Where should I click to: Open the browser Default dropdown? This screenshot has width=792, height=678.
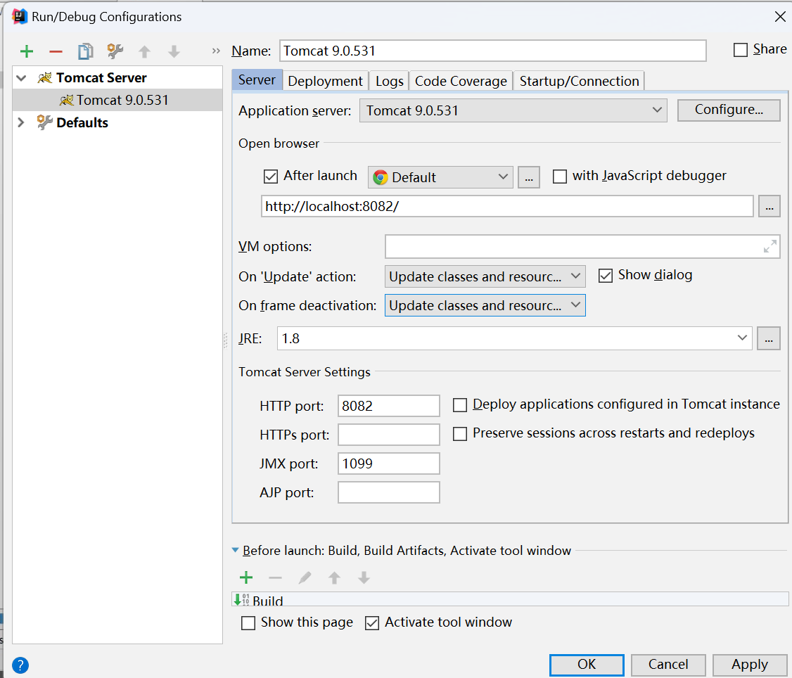coord(440,177)
